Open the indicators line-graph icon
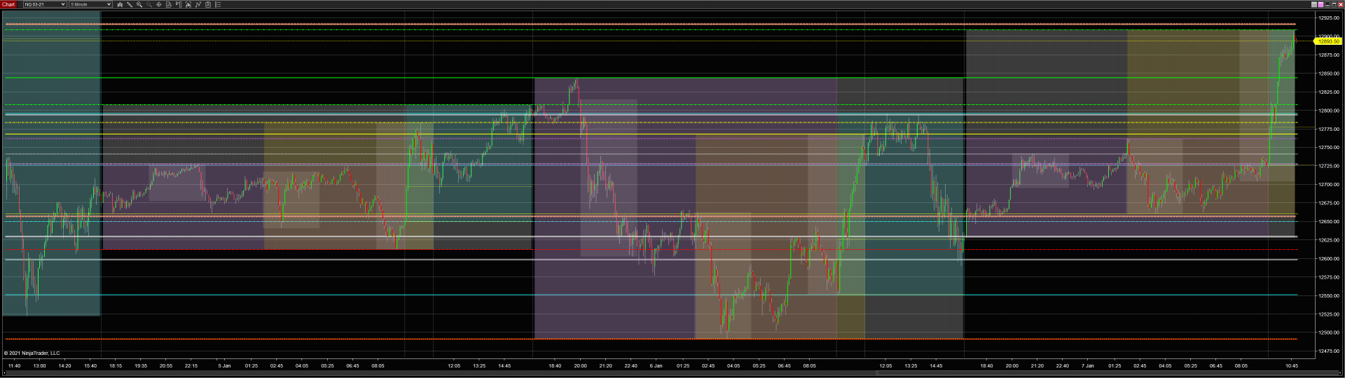1345x378 pixels. coord(198,4)
